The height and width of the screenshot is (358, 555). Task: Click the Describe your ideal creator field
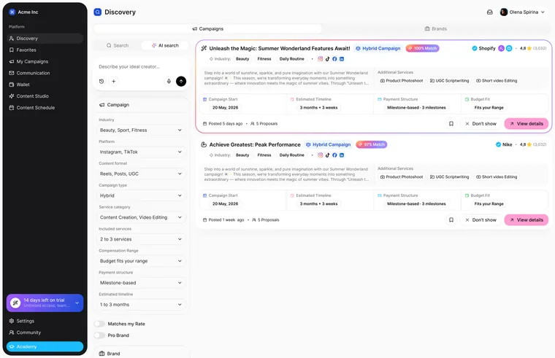(x=141, y=67)
